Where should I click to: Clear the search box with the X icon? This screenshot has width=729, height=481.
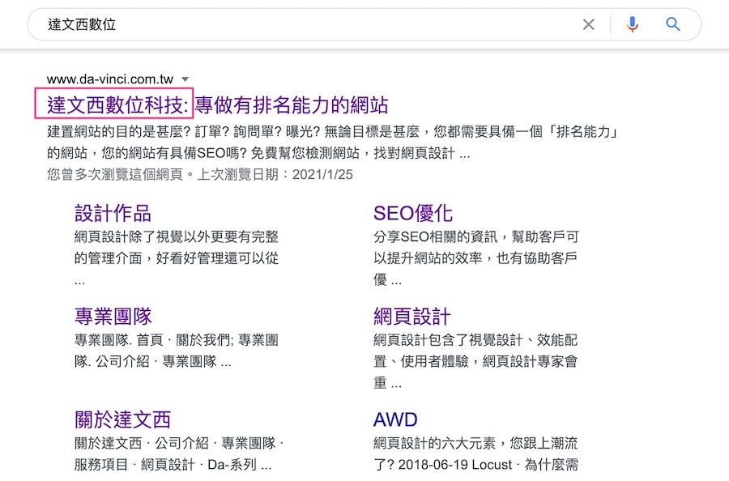tap(589, 24)
